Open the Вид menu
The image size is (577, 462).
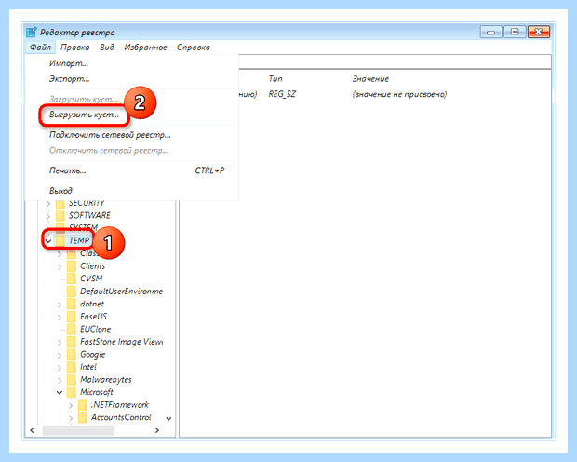pyautogui.click(x=107, y=48)
